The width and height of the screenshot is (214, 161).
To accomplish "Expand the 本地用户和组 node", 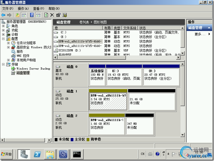I will point(8,60).
